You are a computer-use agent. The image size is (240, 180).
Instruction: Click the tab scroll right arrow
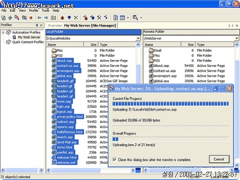point(233,25)
